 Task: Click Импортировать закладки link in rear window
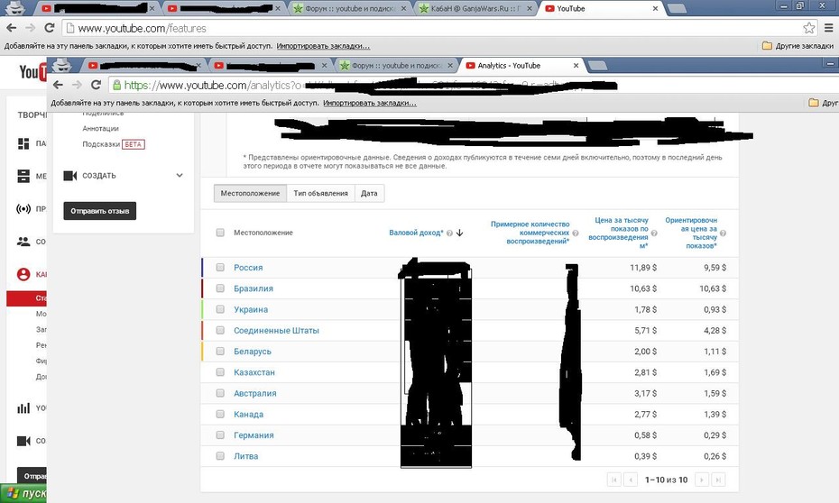[323, 46]
